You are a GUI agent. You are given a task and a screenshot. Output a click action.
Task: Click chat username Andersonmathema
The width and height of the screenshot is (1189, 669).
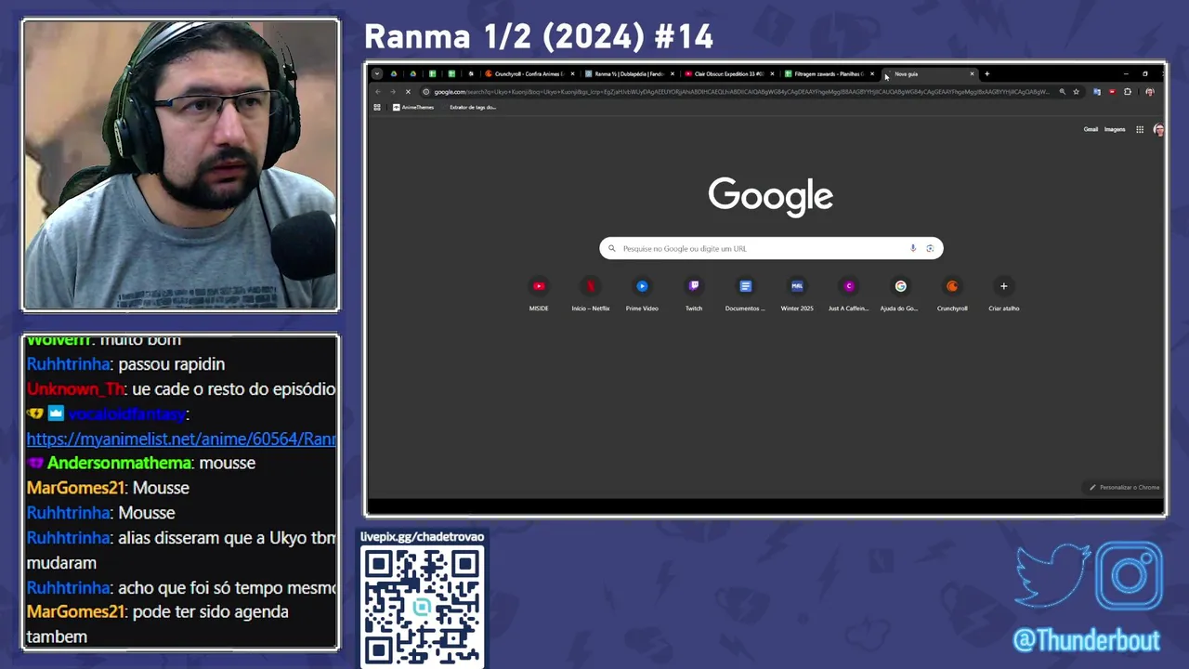coord(118,463)
